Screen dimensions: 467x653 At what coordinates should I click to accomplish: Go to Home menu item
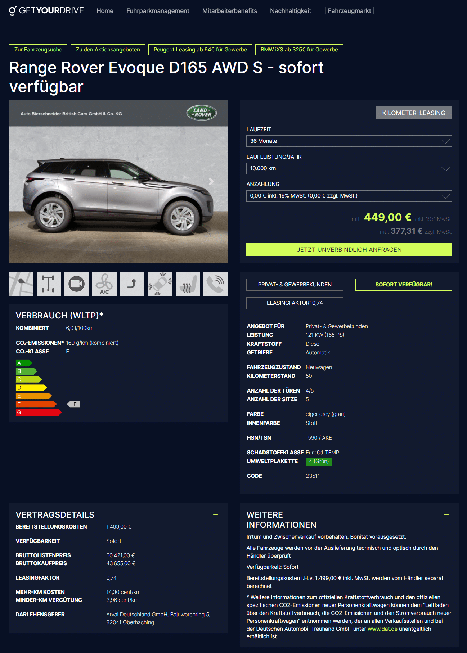click(105, 11)
